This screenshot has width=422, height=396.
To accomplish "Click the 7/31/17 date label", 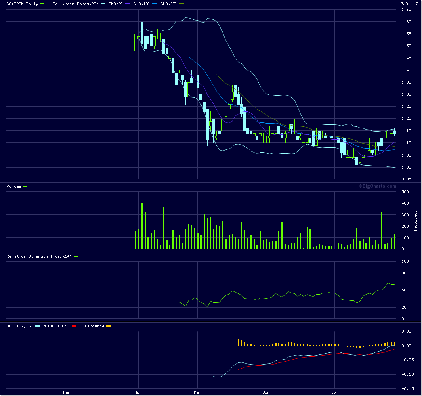I will (409, 4).
